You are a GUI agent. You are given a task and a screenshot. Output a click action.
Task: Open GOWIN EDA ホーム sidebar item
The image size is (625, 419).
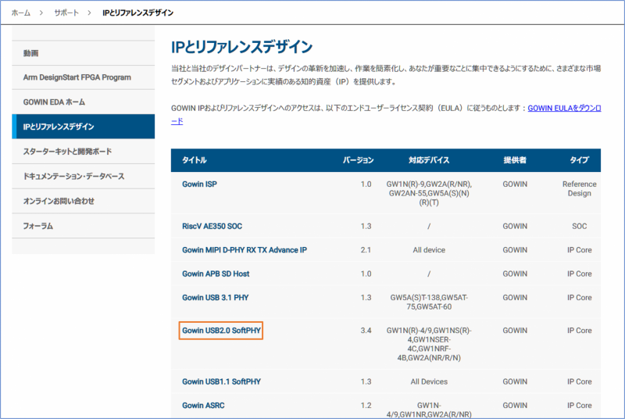coord(84,102)
